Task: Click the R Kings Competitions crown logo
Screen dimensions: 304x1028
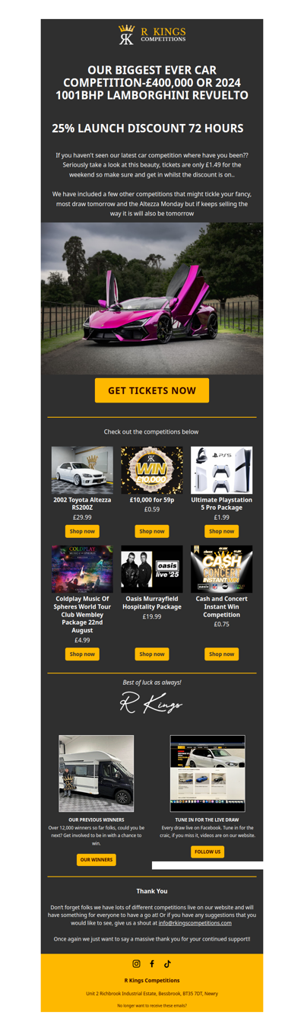Action: [x=152, y=35]
